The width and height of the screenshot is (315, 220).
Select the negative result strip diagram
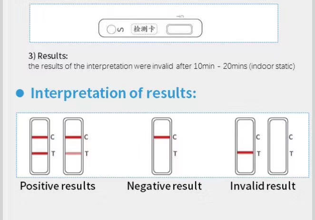click(162, 146)
